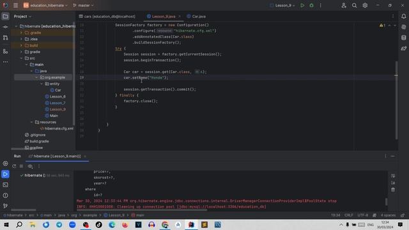Switch to Car.java editor tab

coord(196,17)
